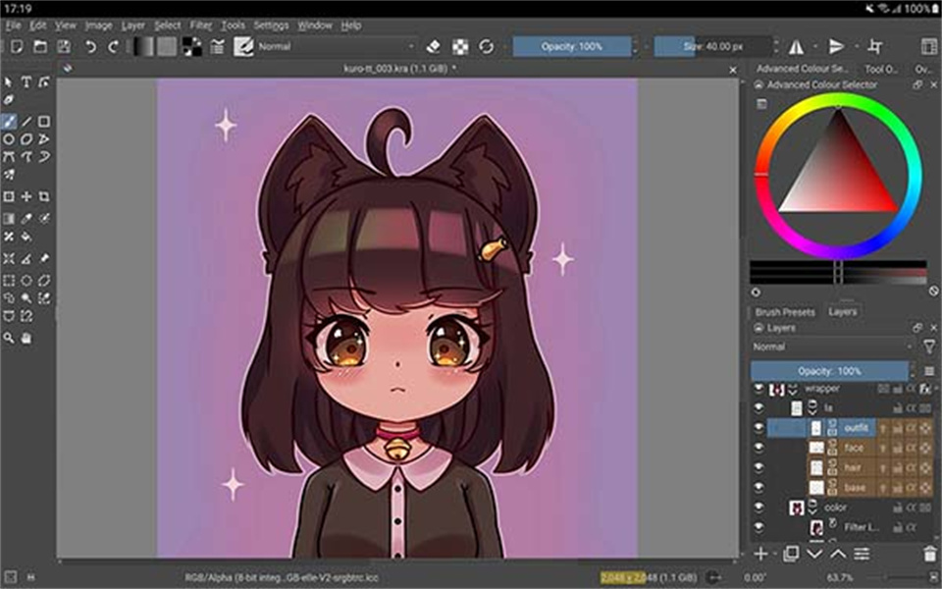Select the Text tool in the toolbox
Screen dimensions: 942x589
(x=26, y=81)
